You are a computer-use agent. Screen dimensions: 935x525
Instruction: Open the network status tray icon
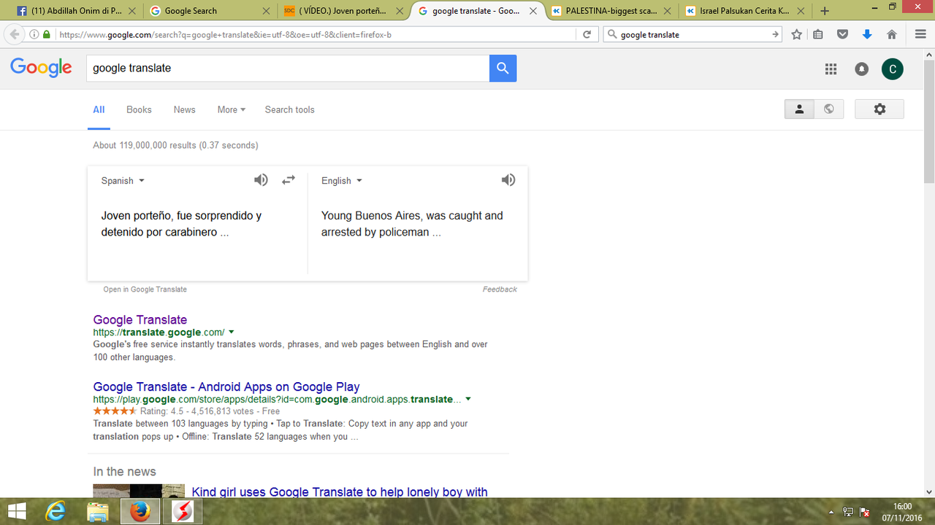[848, 512]
